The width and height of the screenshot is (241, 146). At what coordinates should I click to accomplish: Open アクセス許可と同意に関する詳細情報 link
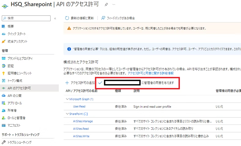pyautogui.click(x=151, y=73)
